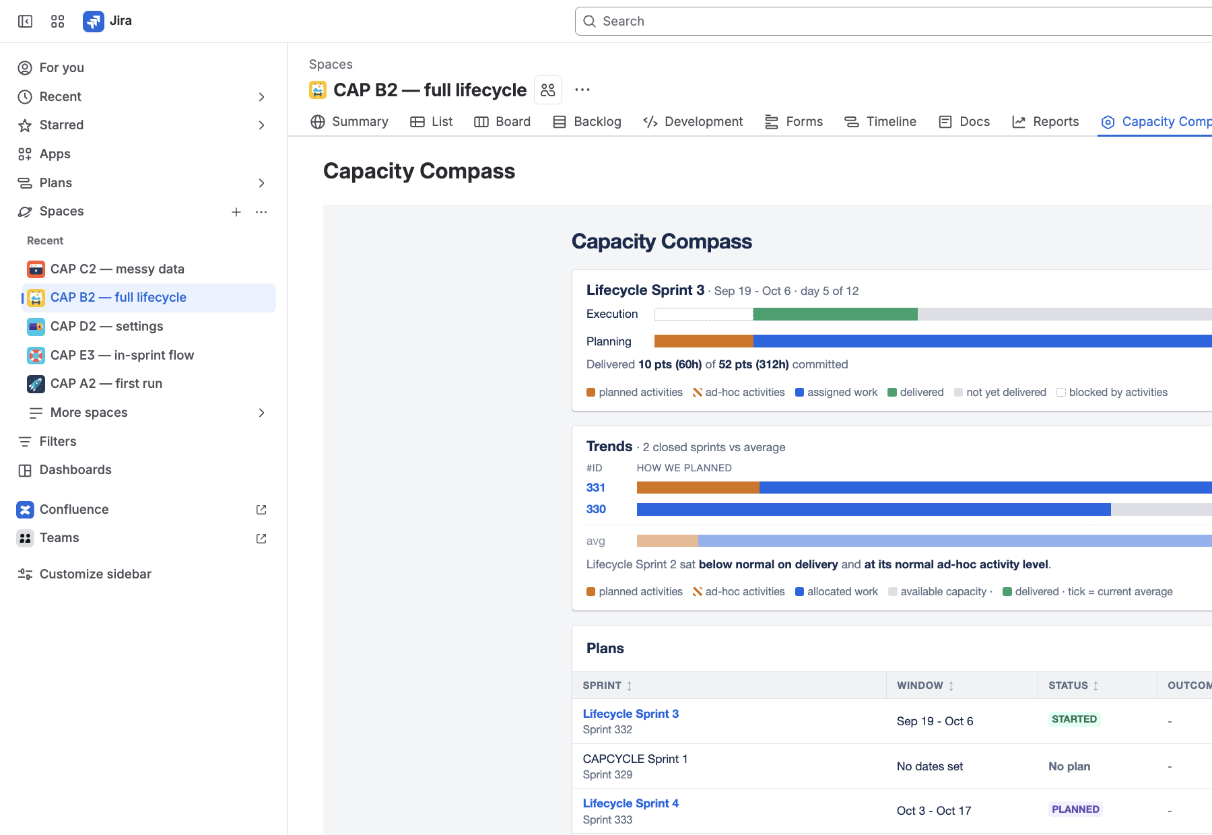Select the Forms tab

(794, 122)
